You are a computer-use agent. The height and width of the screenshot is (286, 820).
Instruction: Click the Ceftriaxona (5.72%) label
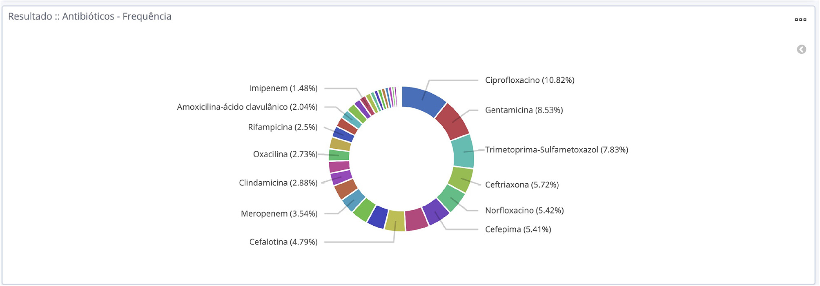point(521,185)
